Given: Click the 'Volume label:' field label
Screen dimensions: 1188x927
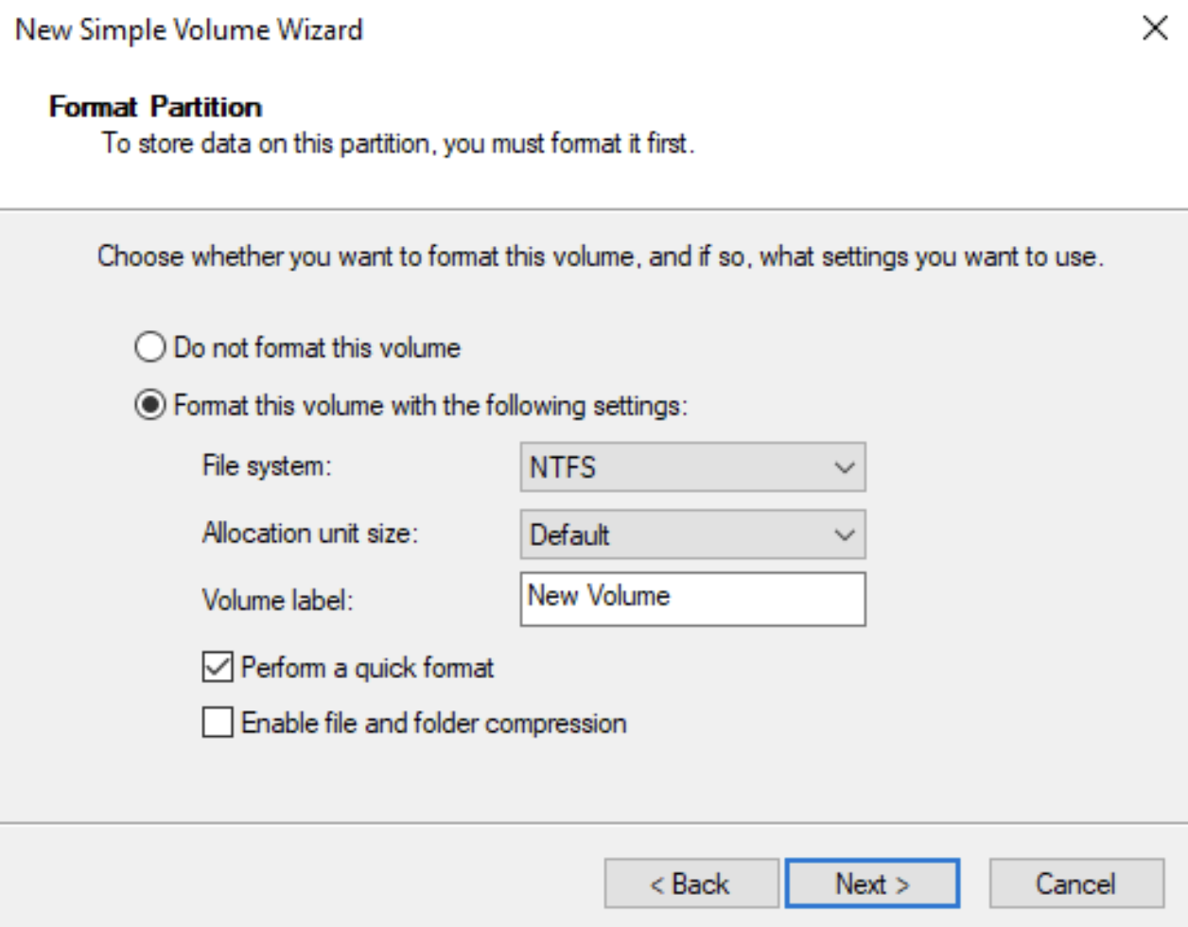Looking at the screenshot, I should tap(277, 601).
